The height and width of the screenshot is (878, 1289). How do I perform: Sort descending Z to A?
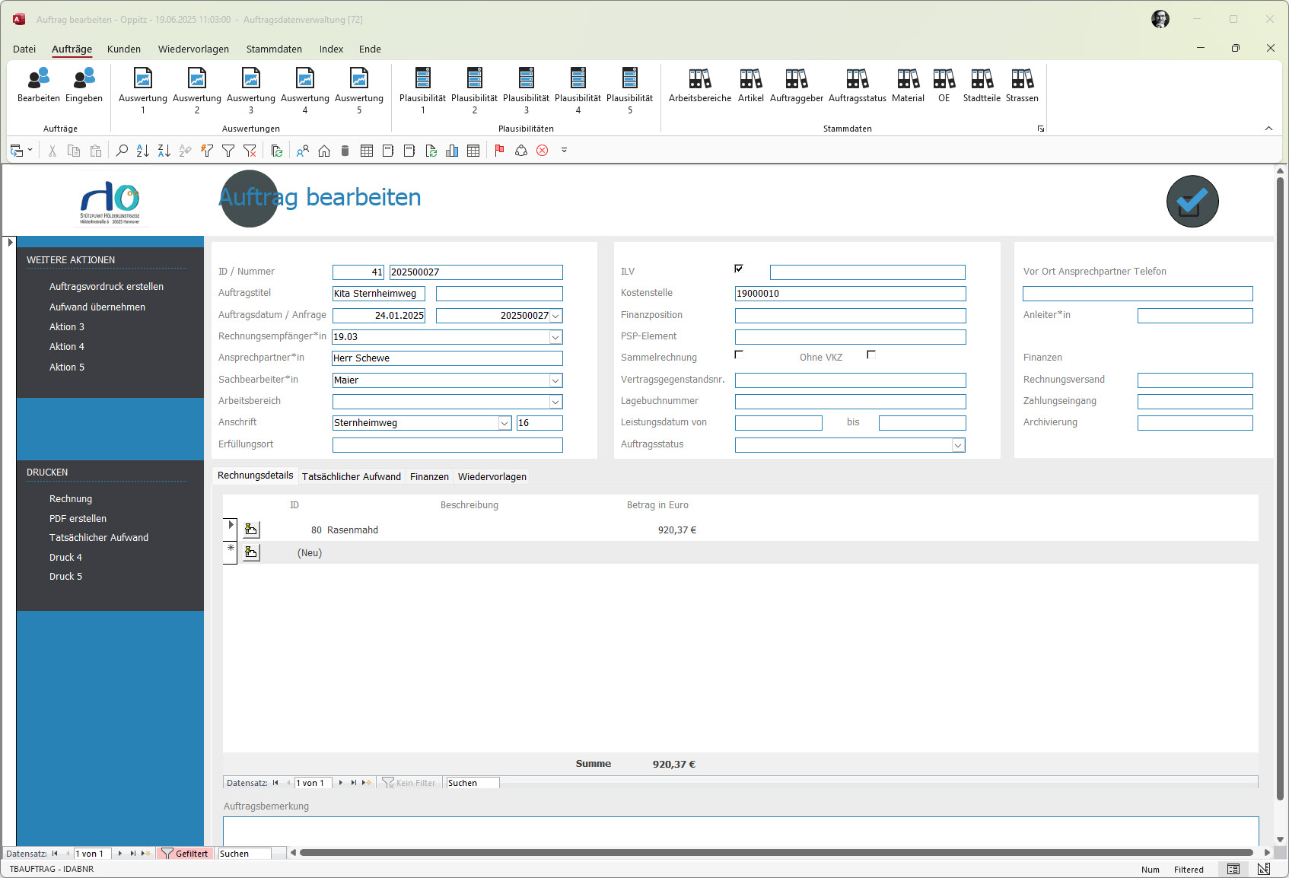(x=164, y=151)
